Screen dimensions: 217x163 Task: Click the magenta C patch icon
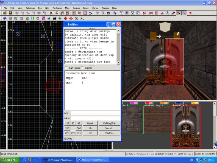point(43,18)
